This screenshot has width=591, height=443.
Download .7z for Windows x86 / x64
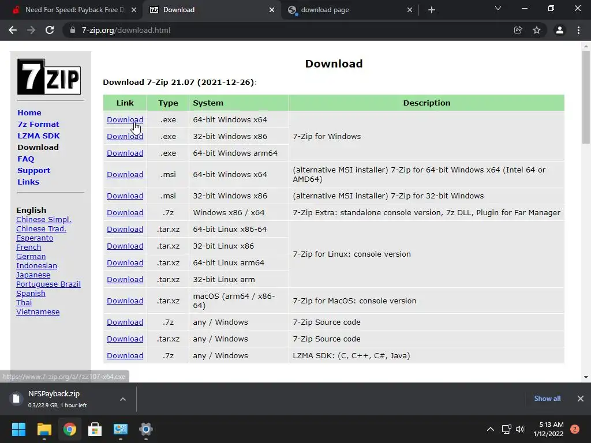pos(125,213)
